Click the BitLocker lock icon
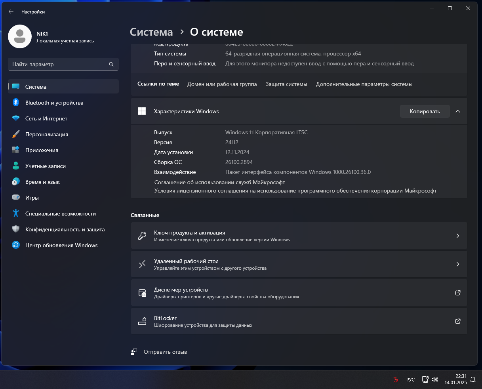Viewport: 482px width, 389px height. (x=142, y=321)
